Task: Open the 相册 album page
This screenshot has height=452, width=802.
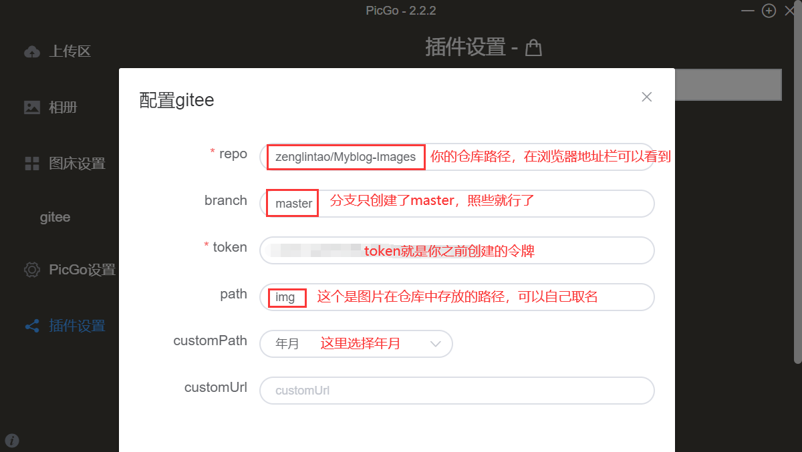Action: click(63, 107)
